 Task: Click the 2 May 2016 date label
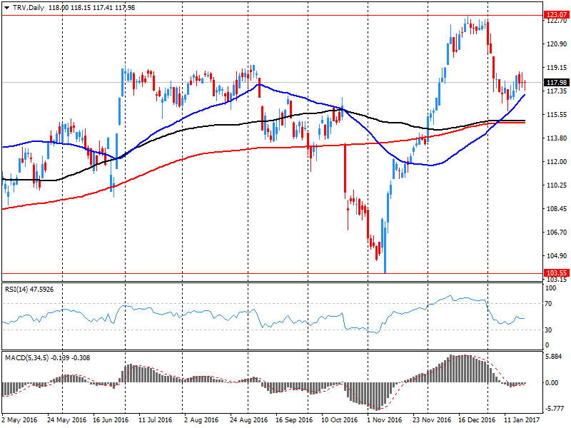(x=19, y=420)
